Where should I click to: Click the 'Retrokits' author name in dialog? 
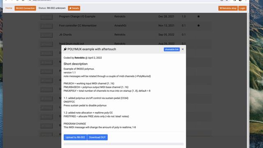[x=79, y=58]
